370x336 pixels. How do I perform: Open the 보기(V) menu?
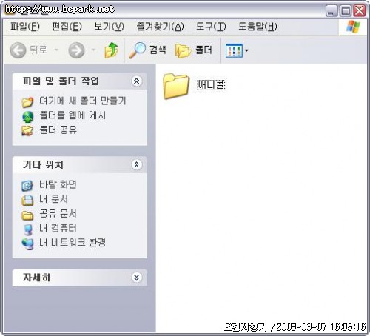coord(109,26)
